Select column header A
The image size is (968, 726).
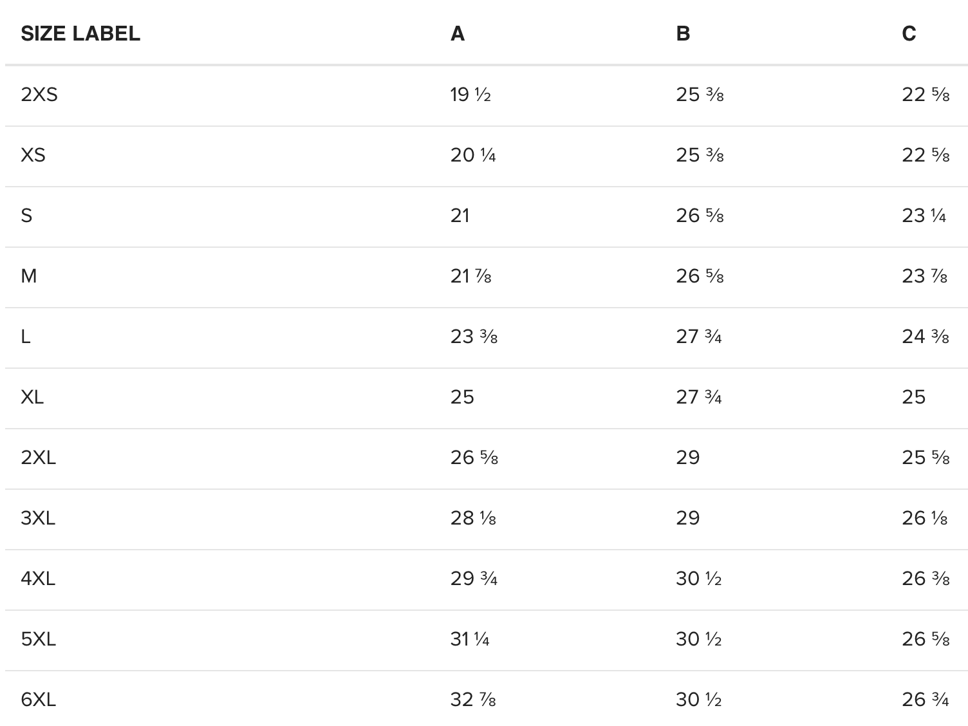tap(458, 33)
